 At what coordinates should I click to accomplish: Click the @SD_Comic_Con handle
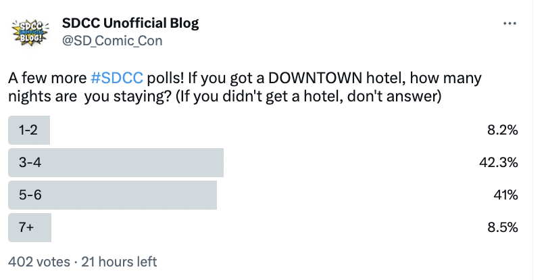click(x=112, y=41)
